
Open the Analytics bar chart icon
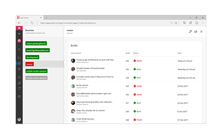(x=19, y=83)
